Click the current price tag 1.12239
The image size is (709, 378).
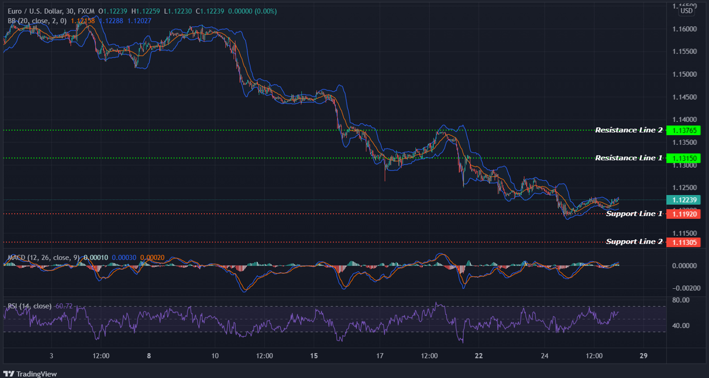(x=684, y=200)
